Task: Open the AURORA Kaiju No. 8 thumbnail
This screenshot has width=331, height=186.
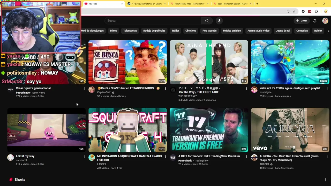Action: 290,130
